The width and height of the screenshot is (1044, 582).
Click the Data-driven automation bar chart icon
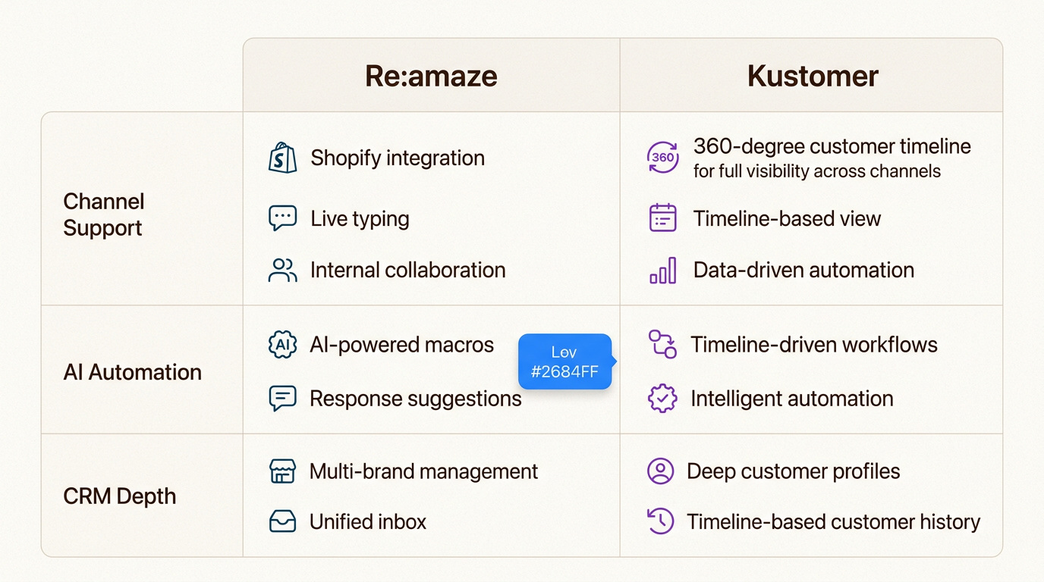662,270
